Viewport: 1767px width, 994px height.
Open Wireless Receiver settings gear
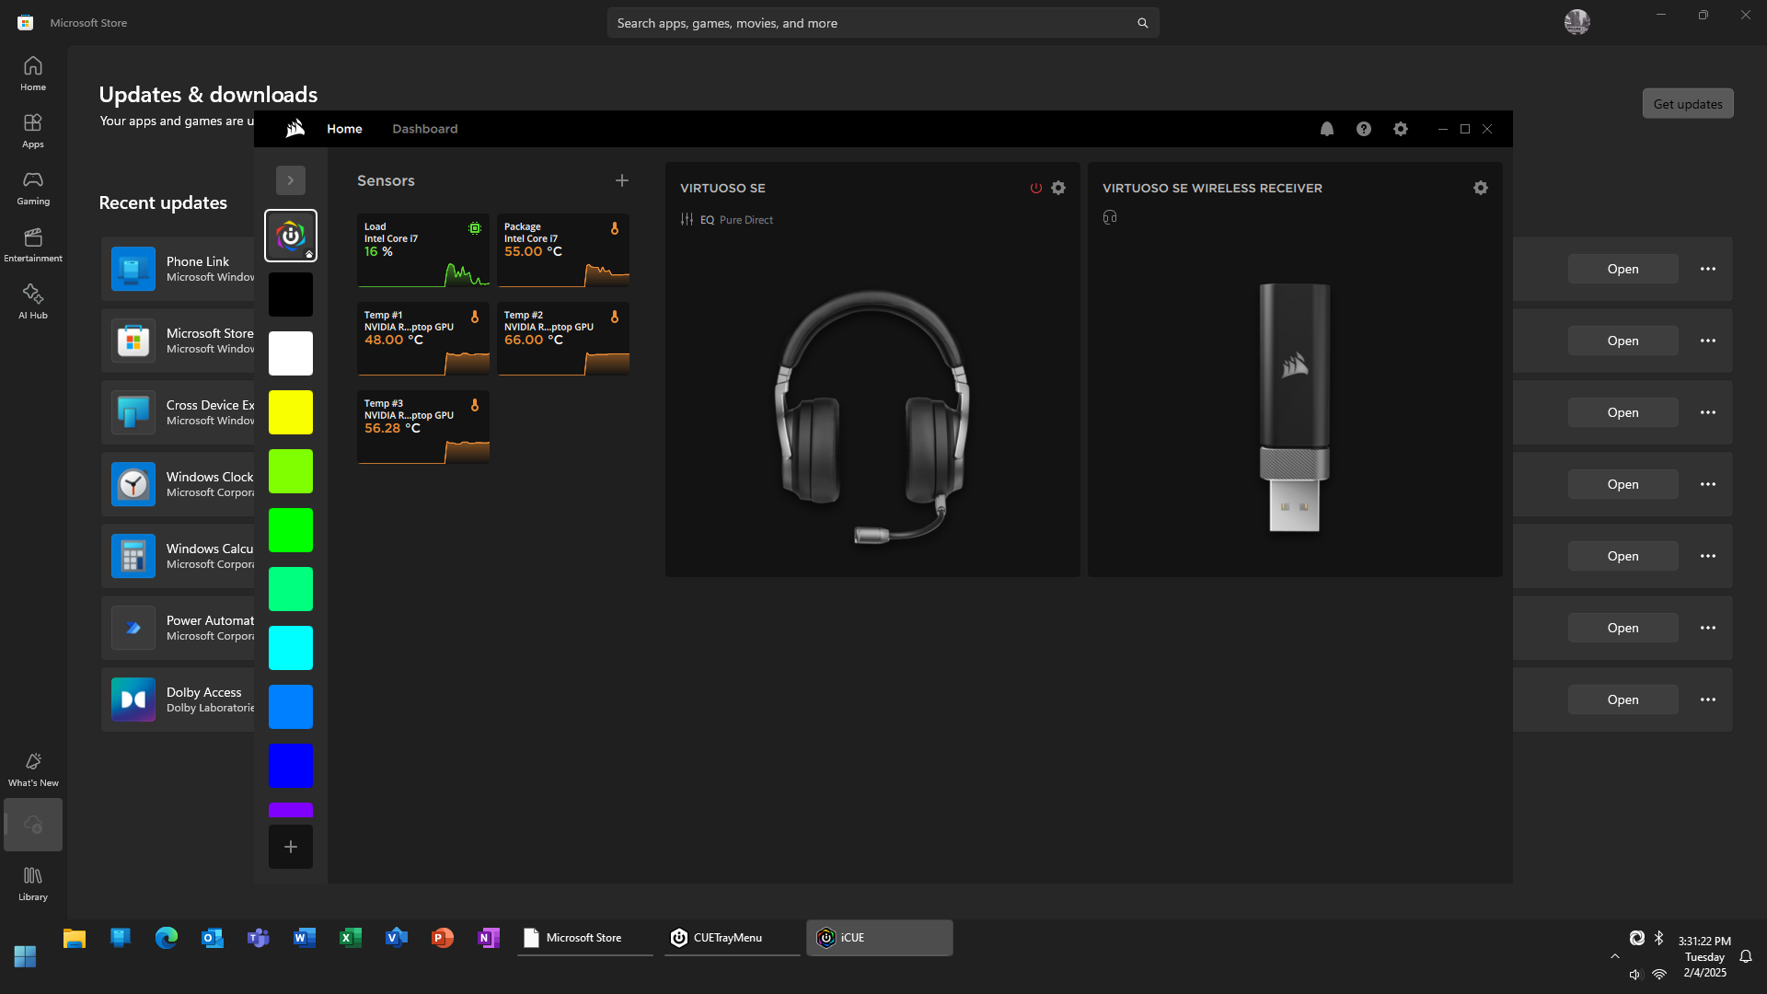1480,188
